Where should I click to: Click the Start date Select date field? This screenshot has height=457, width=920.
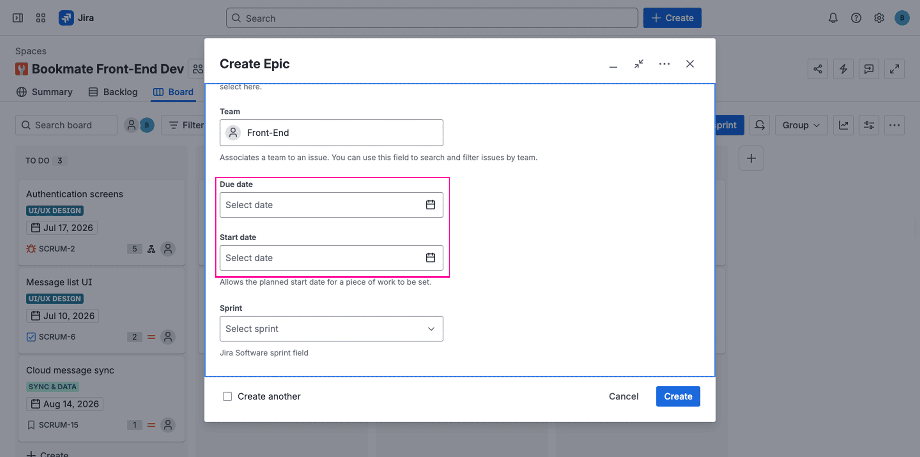click(x=331, y=258)
